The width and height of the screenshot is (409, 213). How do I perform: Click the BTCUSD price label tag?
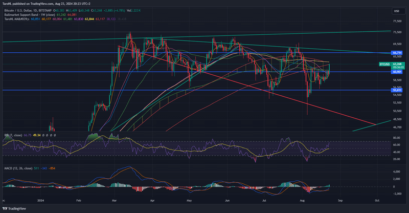[384, 64]
